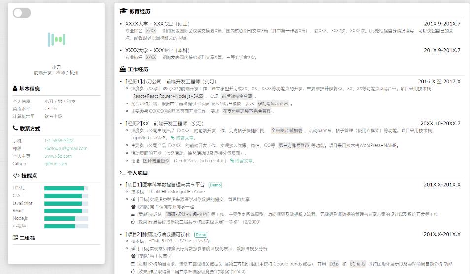Viewport: 470px width, 274px height.
Task: Click the 前端开发工程师 / 杭州 subtitle
Action: tap(56, 73)
